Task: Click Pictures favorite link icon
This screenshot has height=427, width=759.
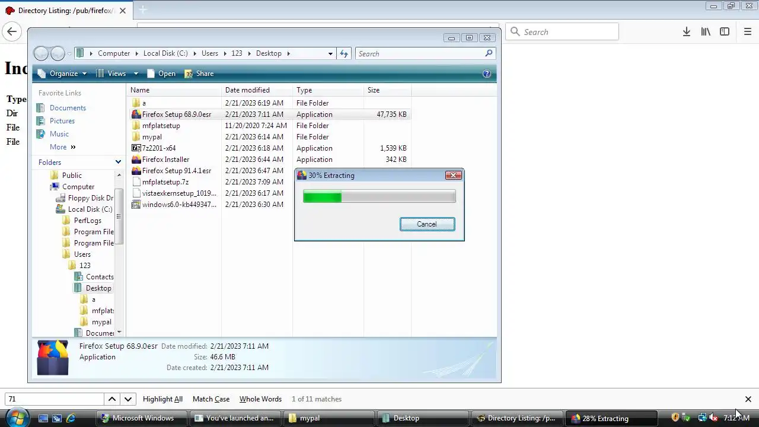Action: pos(40,121)
